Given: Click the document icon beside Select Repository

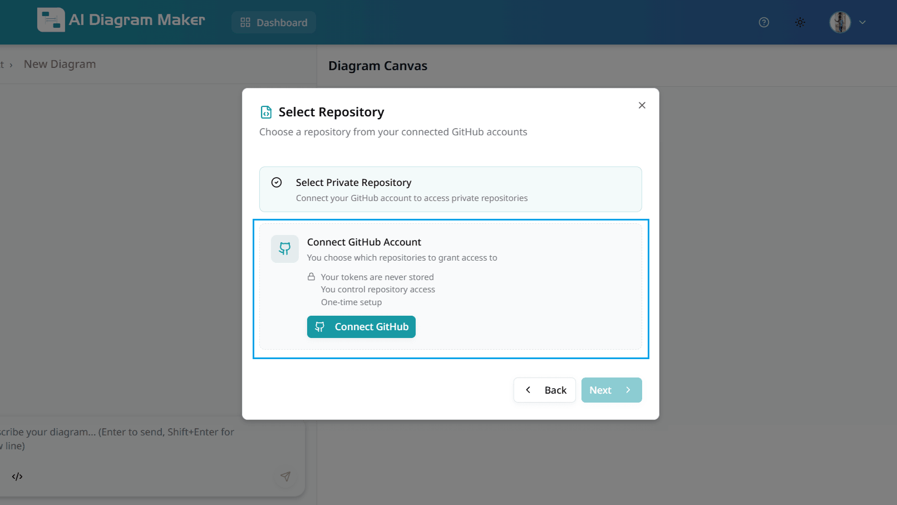Looking at the screenshot, I should [x=266, y=112].
